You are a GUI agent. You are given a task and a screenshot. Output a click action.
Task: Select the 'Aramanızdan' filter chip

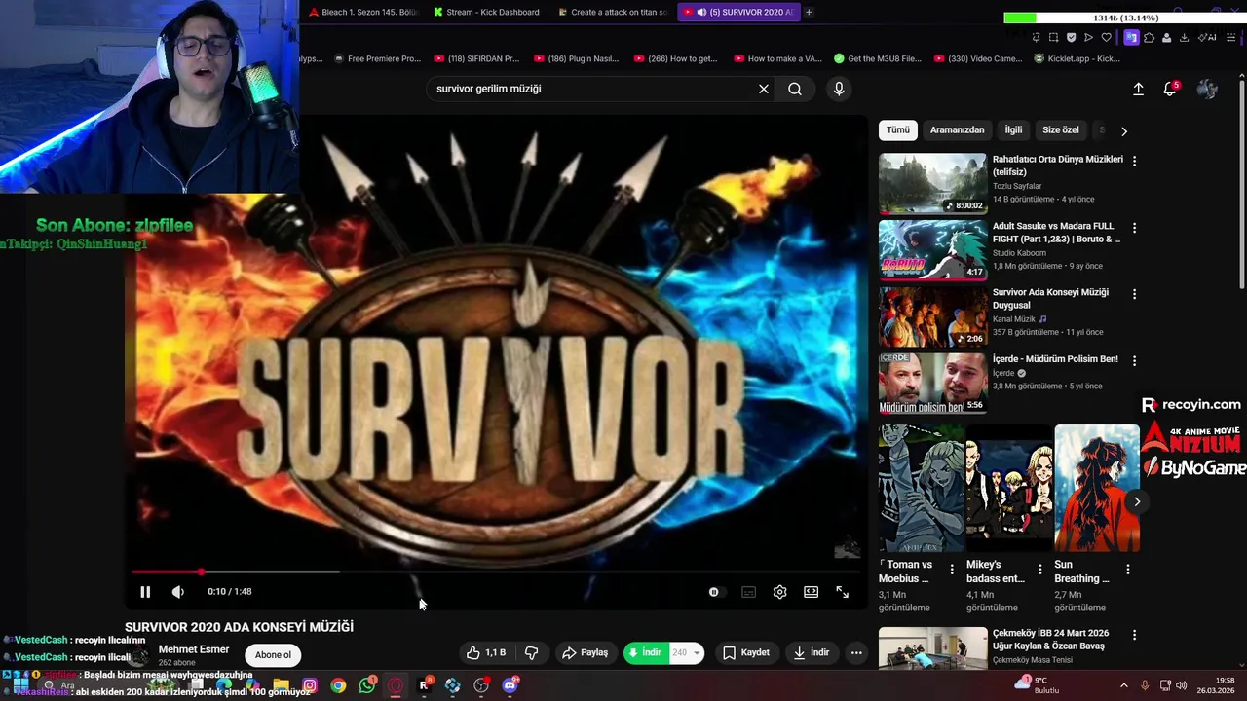pos(957,129)
